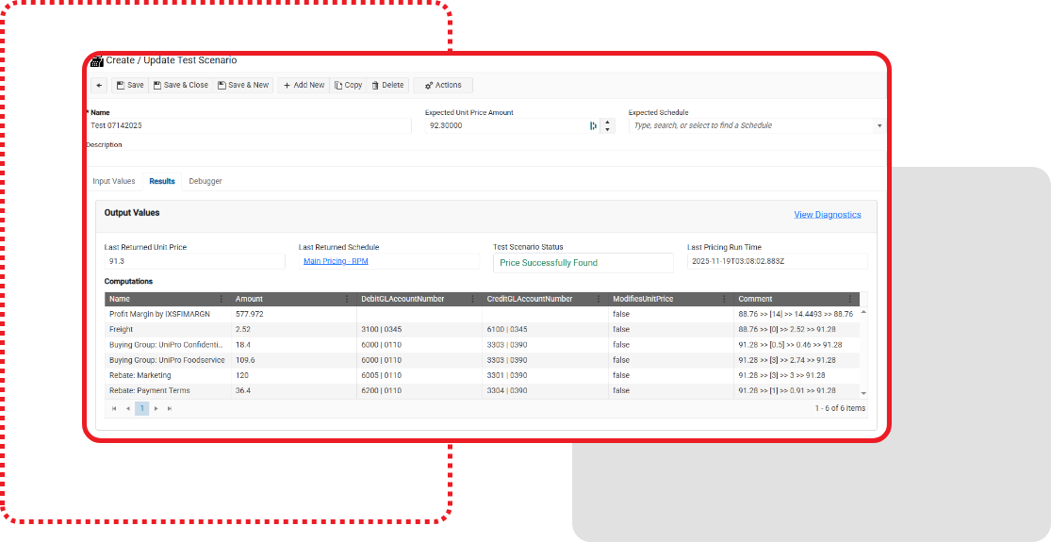This screenshot has height=542, width=1051.
Task: Go to next page in grid pager
Action: pyautogui.click(x=156, y=408)
